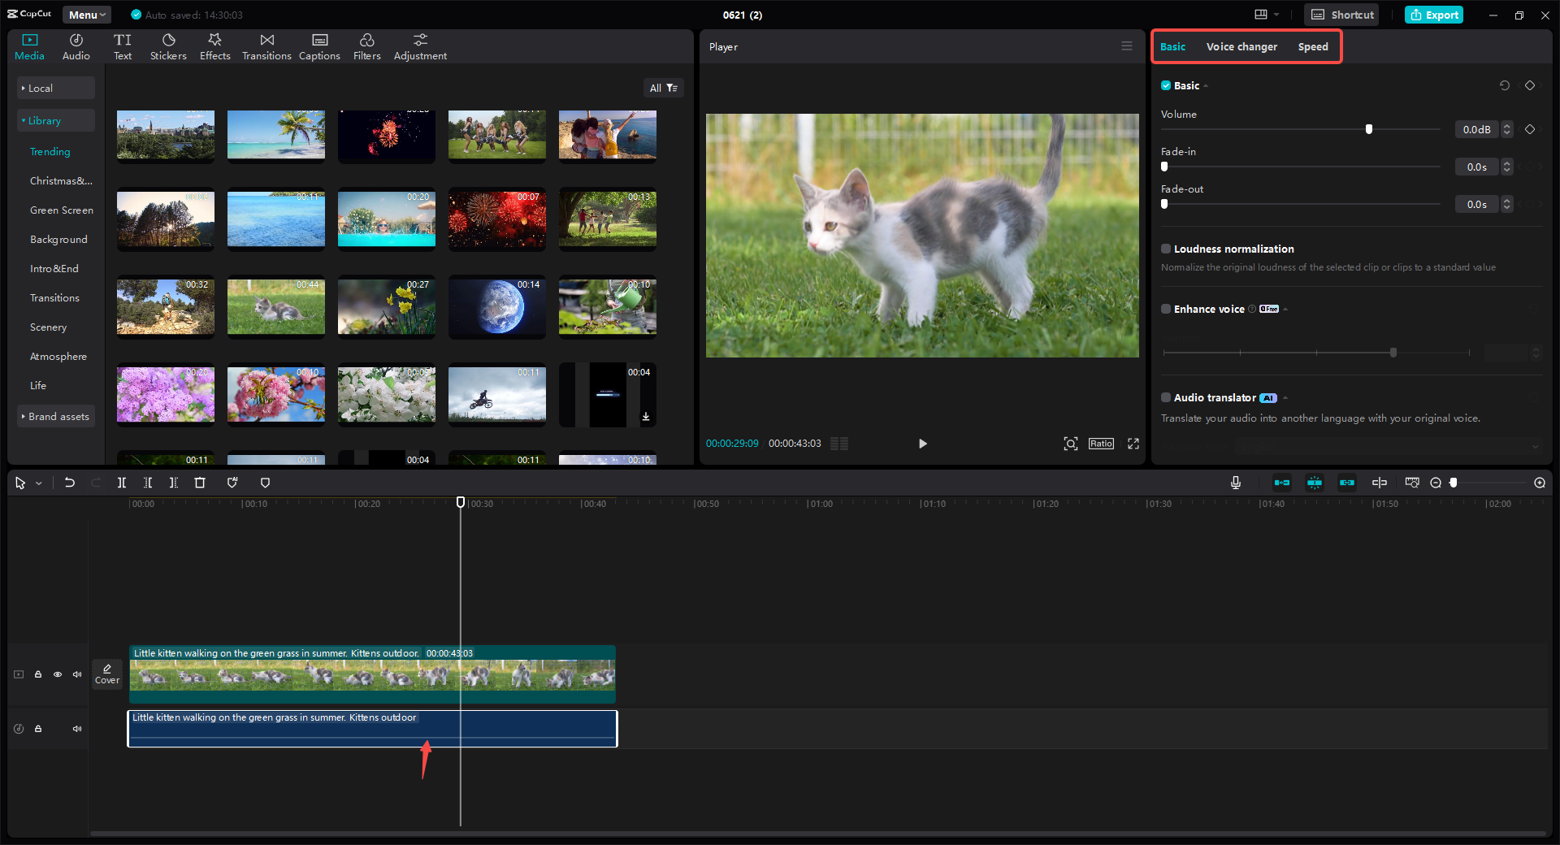Enable Loudness normalization checkbox
The width and height of the screenshot is (1560, 845).
tap(1166, 249)
